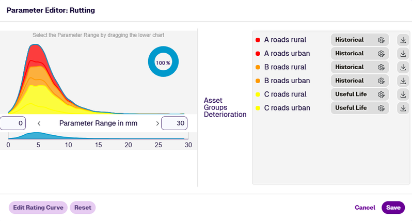Click the yellow dot for C roads rural
Image resolution: width=412 pixels, height=221 pixels.
pyautogui.click(x=258, y=94)
